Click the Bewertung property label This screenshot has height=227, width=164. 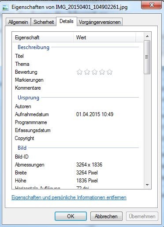[x=26, y=72]
